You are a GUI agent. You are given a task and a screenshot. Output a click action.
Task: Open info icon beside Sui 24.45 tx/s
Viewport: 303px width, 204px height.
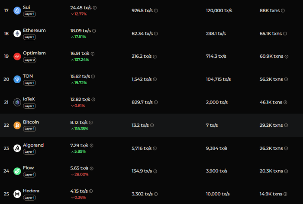click(x=95, y=8)
